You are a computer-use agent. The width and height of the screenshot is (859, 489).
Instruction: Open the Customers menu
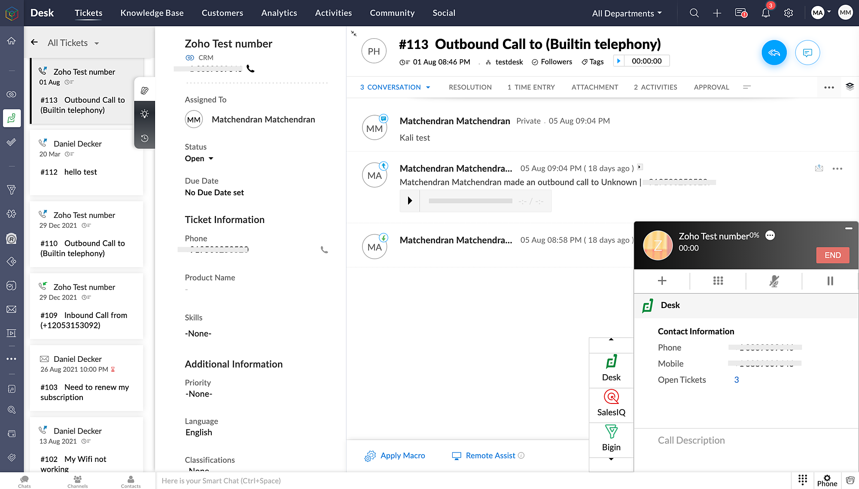(x=222, y=13)
